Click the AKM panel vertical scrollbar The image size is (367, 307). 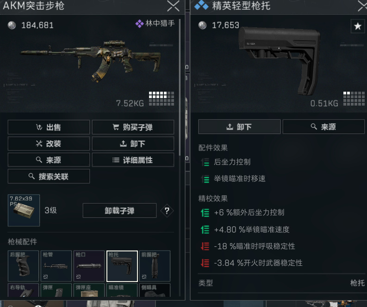pos(180,87)
